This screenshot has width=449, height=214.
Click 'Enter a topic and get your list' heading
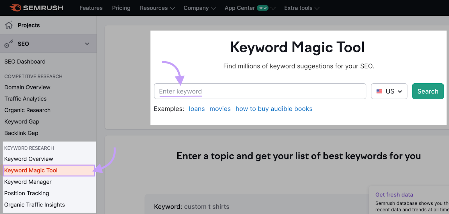point(299,156)
